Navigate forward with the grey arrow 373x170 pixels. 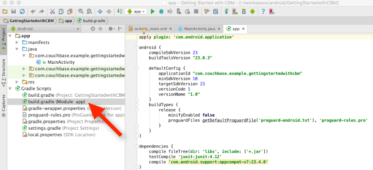click(x=109, y=11)
